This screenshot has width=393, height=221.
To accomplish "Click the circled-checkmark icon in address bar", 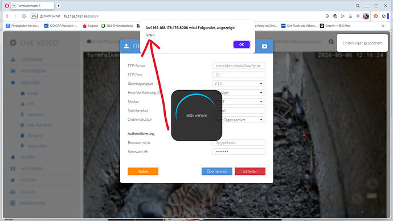I will click(x=327, y=16).
